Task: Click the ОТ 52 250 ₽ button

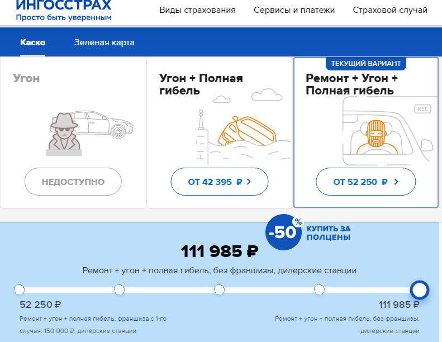Action: (x=365, y=182)
